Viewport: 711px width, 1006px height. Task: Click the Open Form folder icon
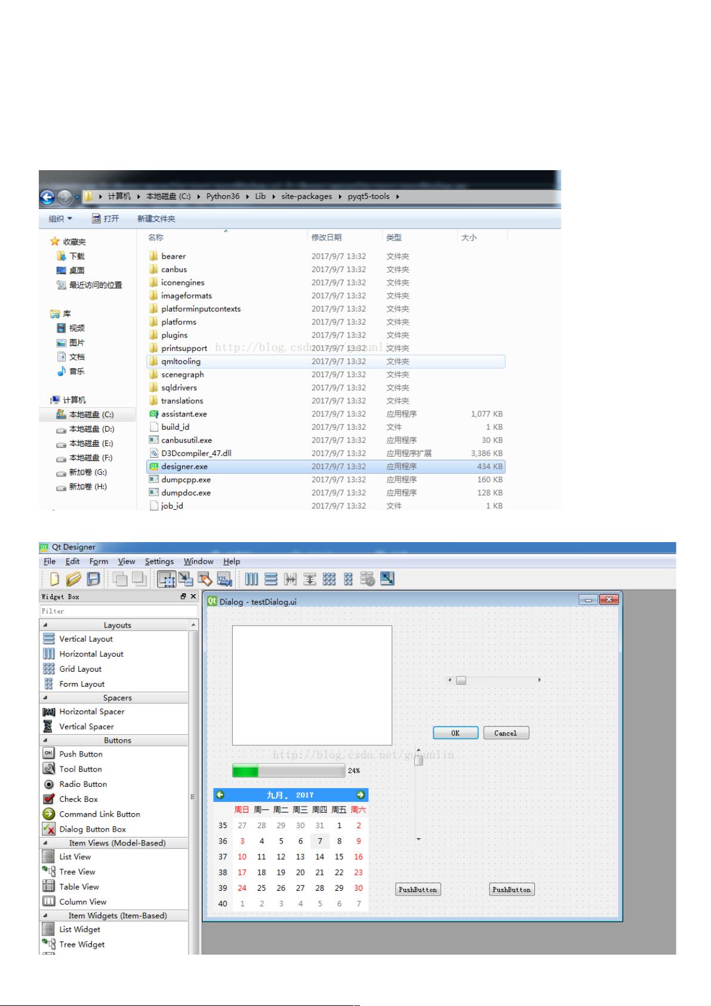pyautogui.click(x=73, y=579)
